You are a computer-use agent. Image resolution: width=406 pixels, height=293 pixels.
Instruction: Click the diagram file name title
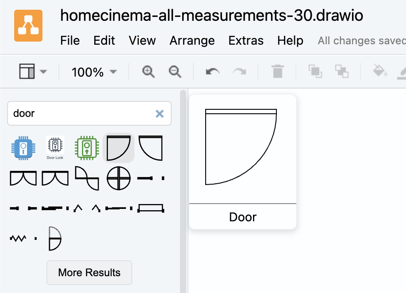(211, 15)
